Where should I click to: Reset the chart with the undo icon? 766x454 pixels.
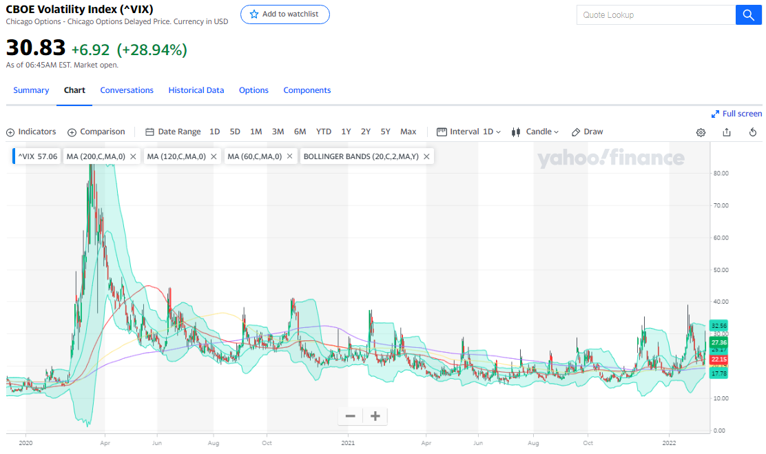coord(753,132)
